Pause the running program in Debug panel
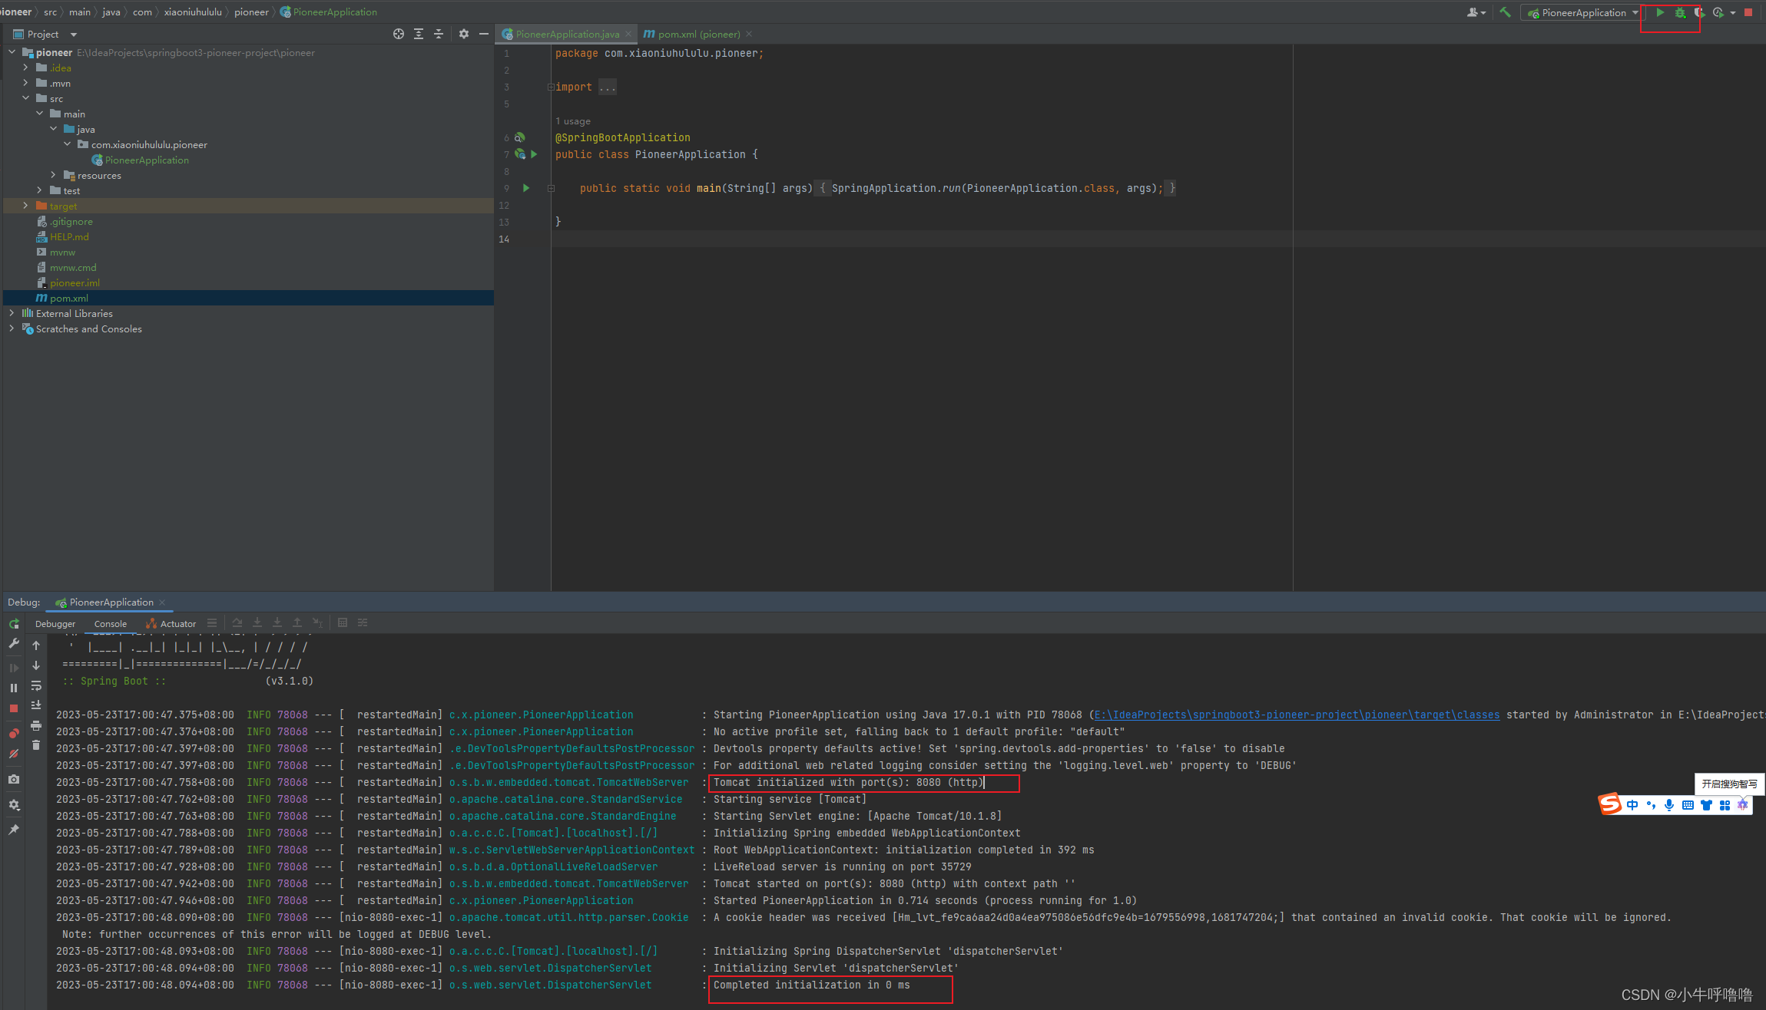Image resolution: width=1766 pixels, height=1010 pixels. (x=14, y=688)
